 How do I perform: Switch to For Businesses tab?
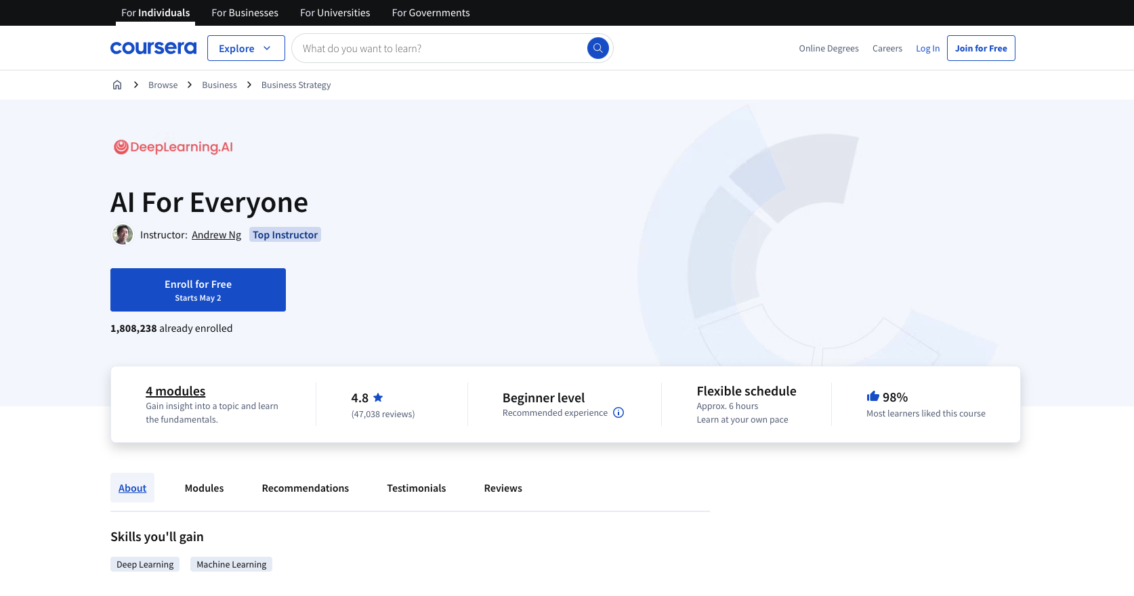pos(245,13)
